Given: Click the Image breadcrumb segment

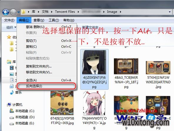Looking at the screenshot, I should coord(112,12).
